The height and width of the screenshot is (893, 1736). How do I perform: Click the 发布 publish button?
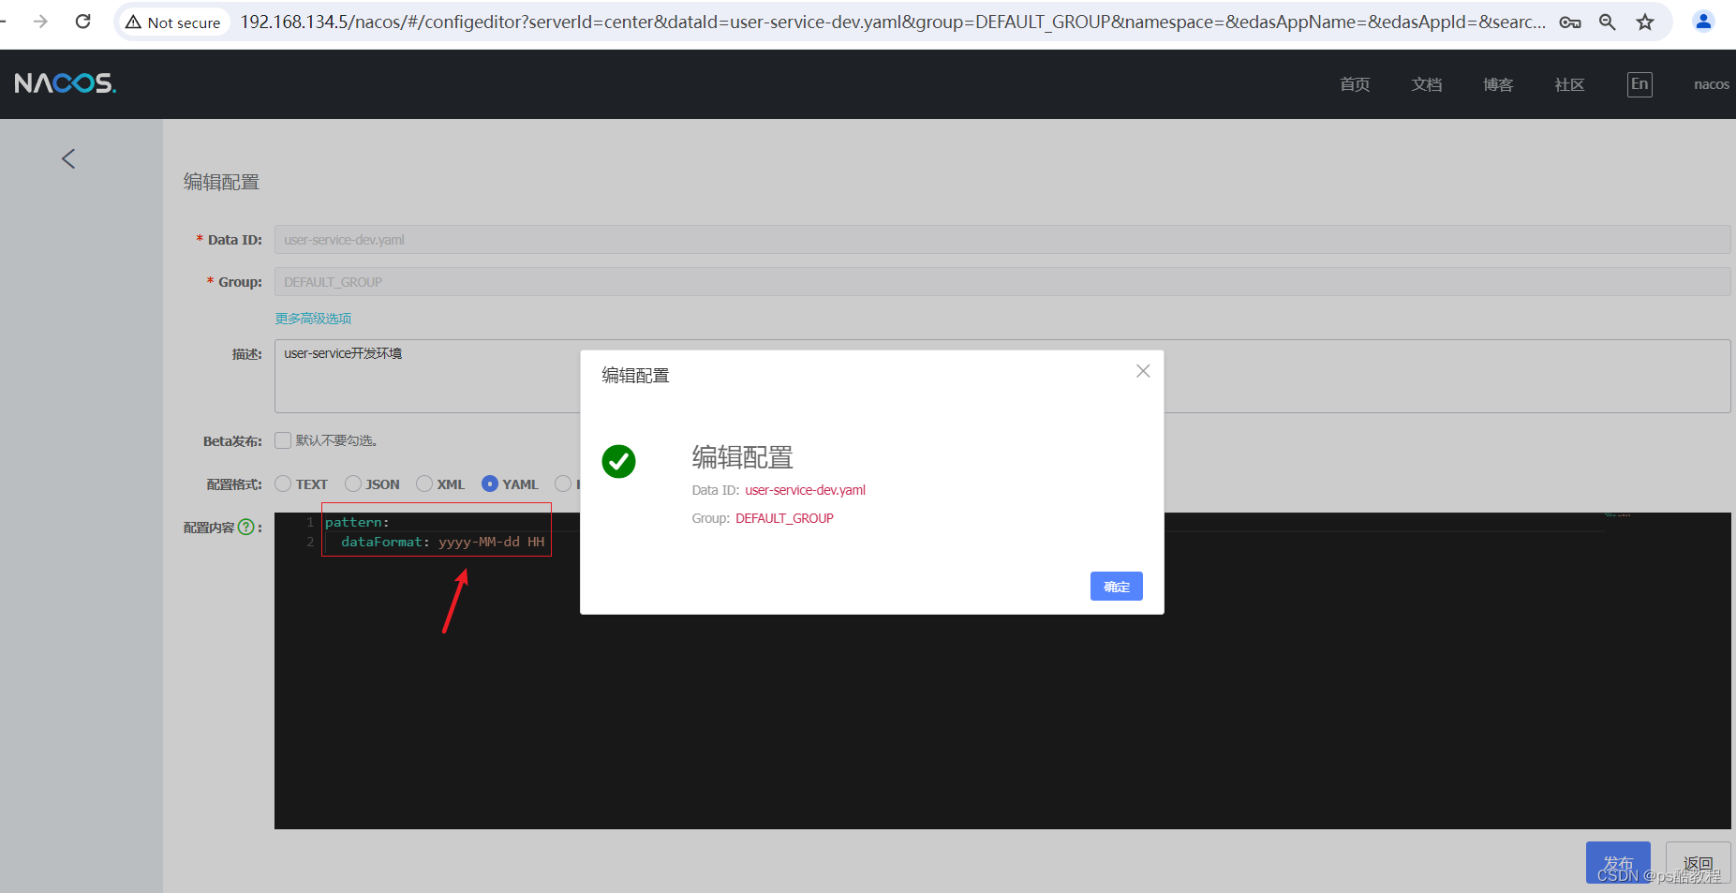point(1618,862)
